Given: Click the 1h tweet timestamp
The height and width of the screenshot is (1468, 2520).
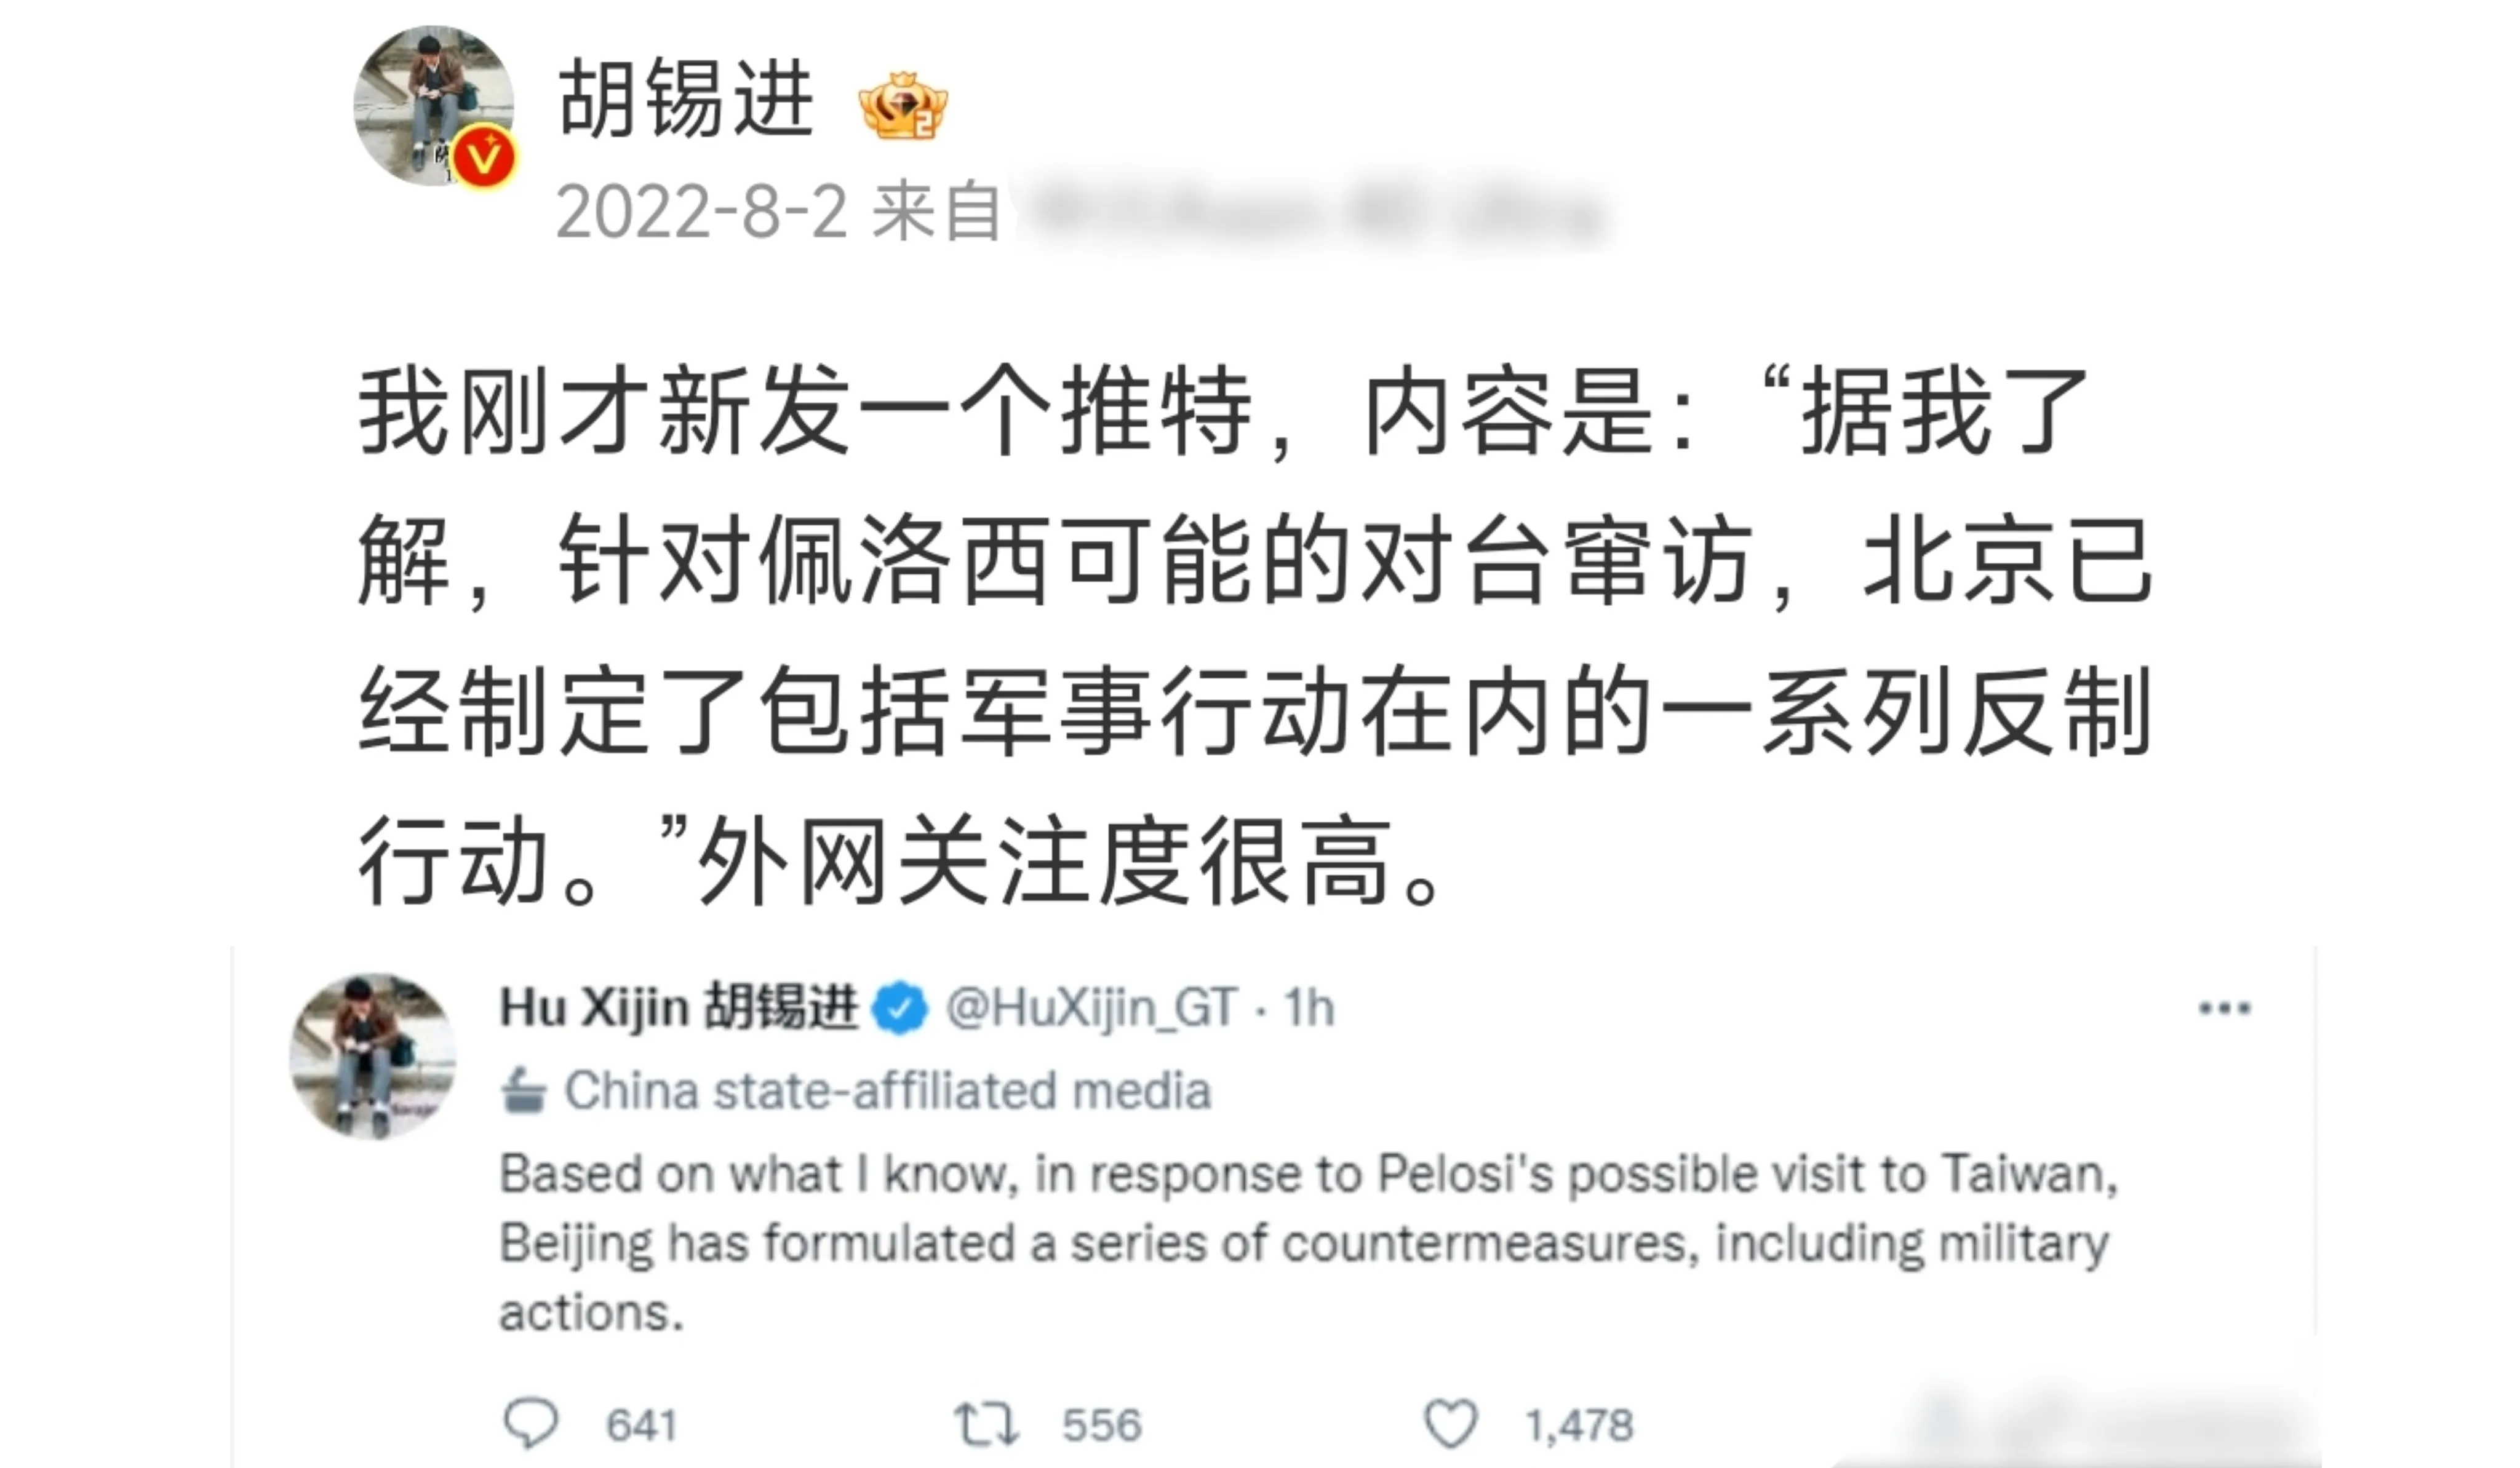Looking at the screenshot, I should 1309,1009.
